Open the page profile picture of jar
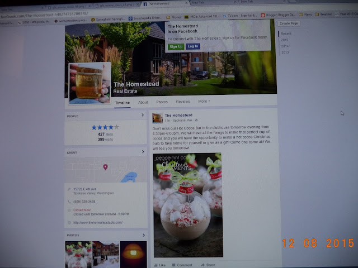Viewport: 358px width, 268px height. 89,83
